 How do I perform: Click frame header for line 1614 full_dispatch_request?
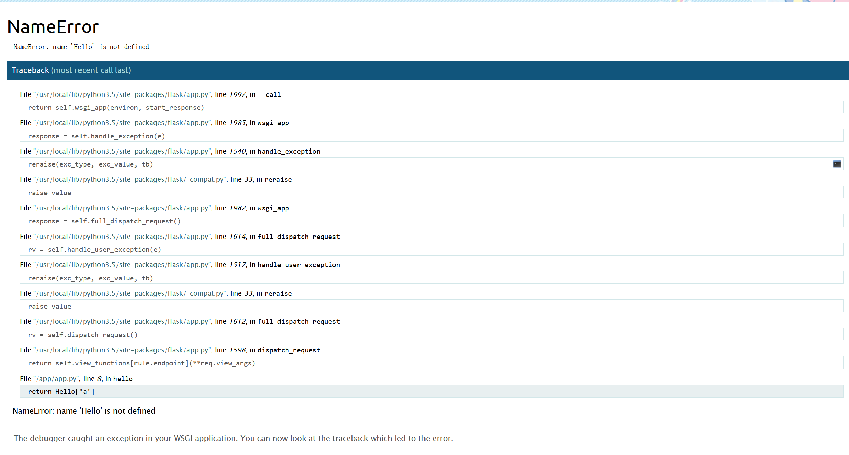[180, 237]
